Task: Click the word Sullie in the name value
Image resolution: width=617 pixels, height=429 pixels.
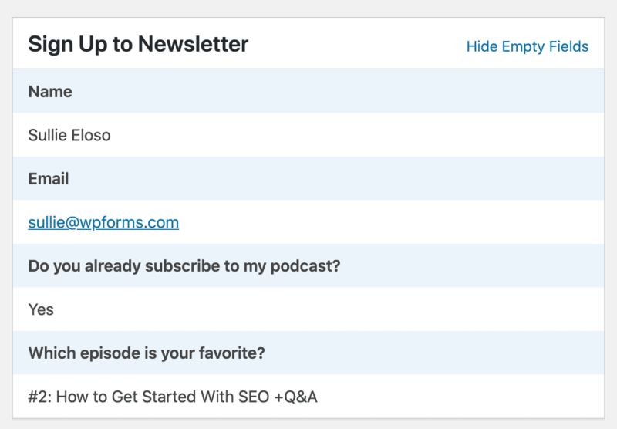Action: point(48,136)
